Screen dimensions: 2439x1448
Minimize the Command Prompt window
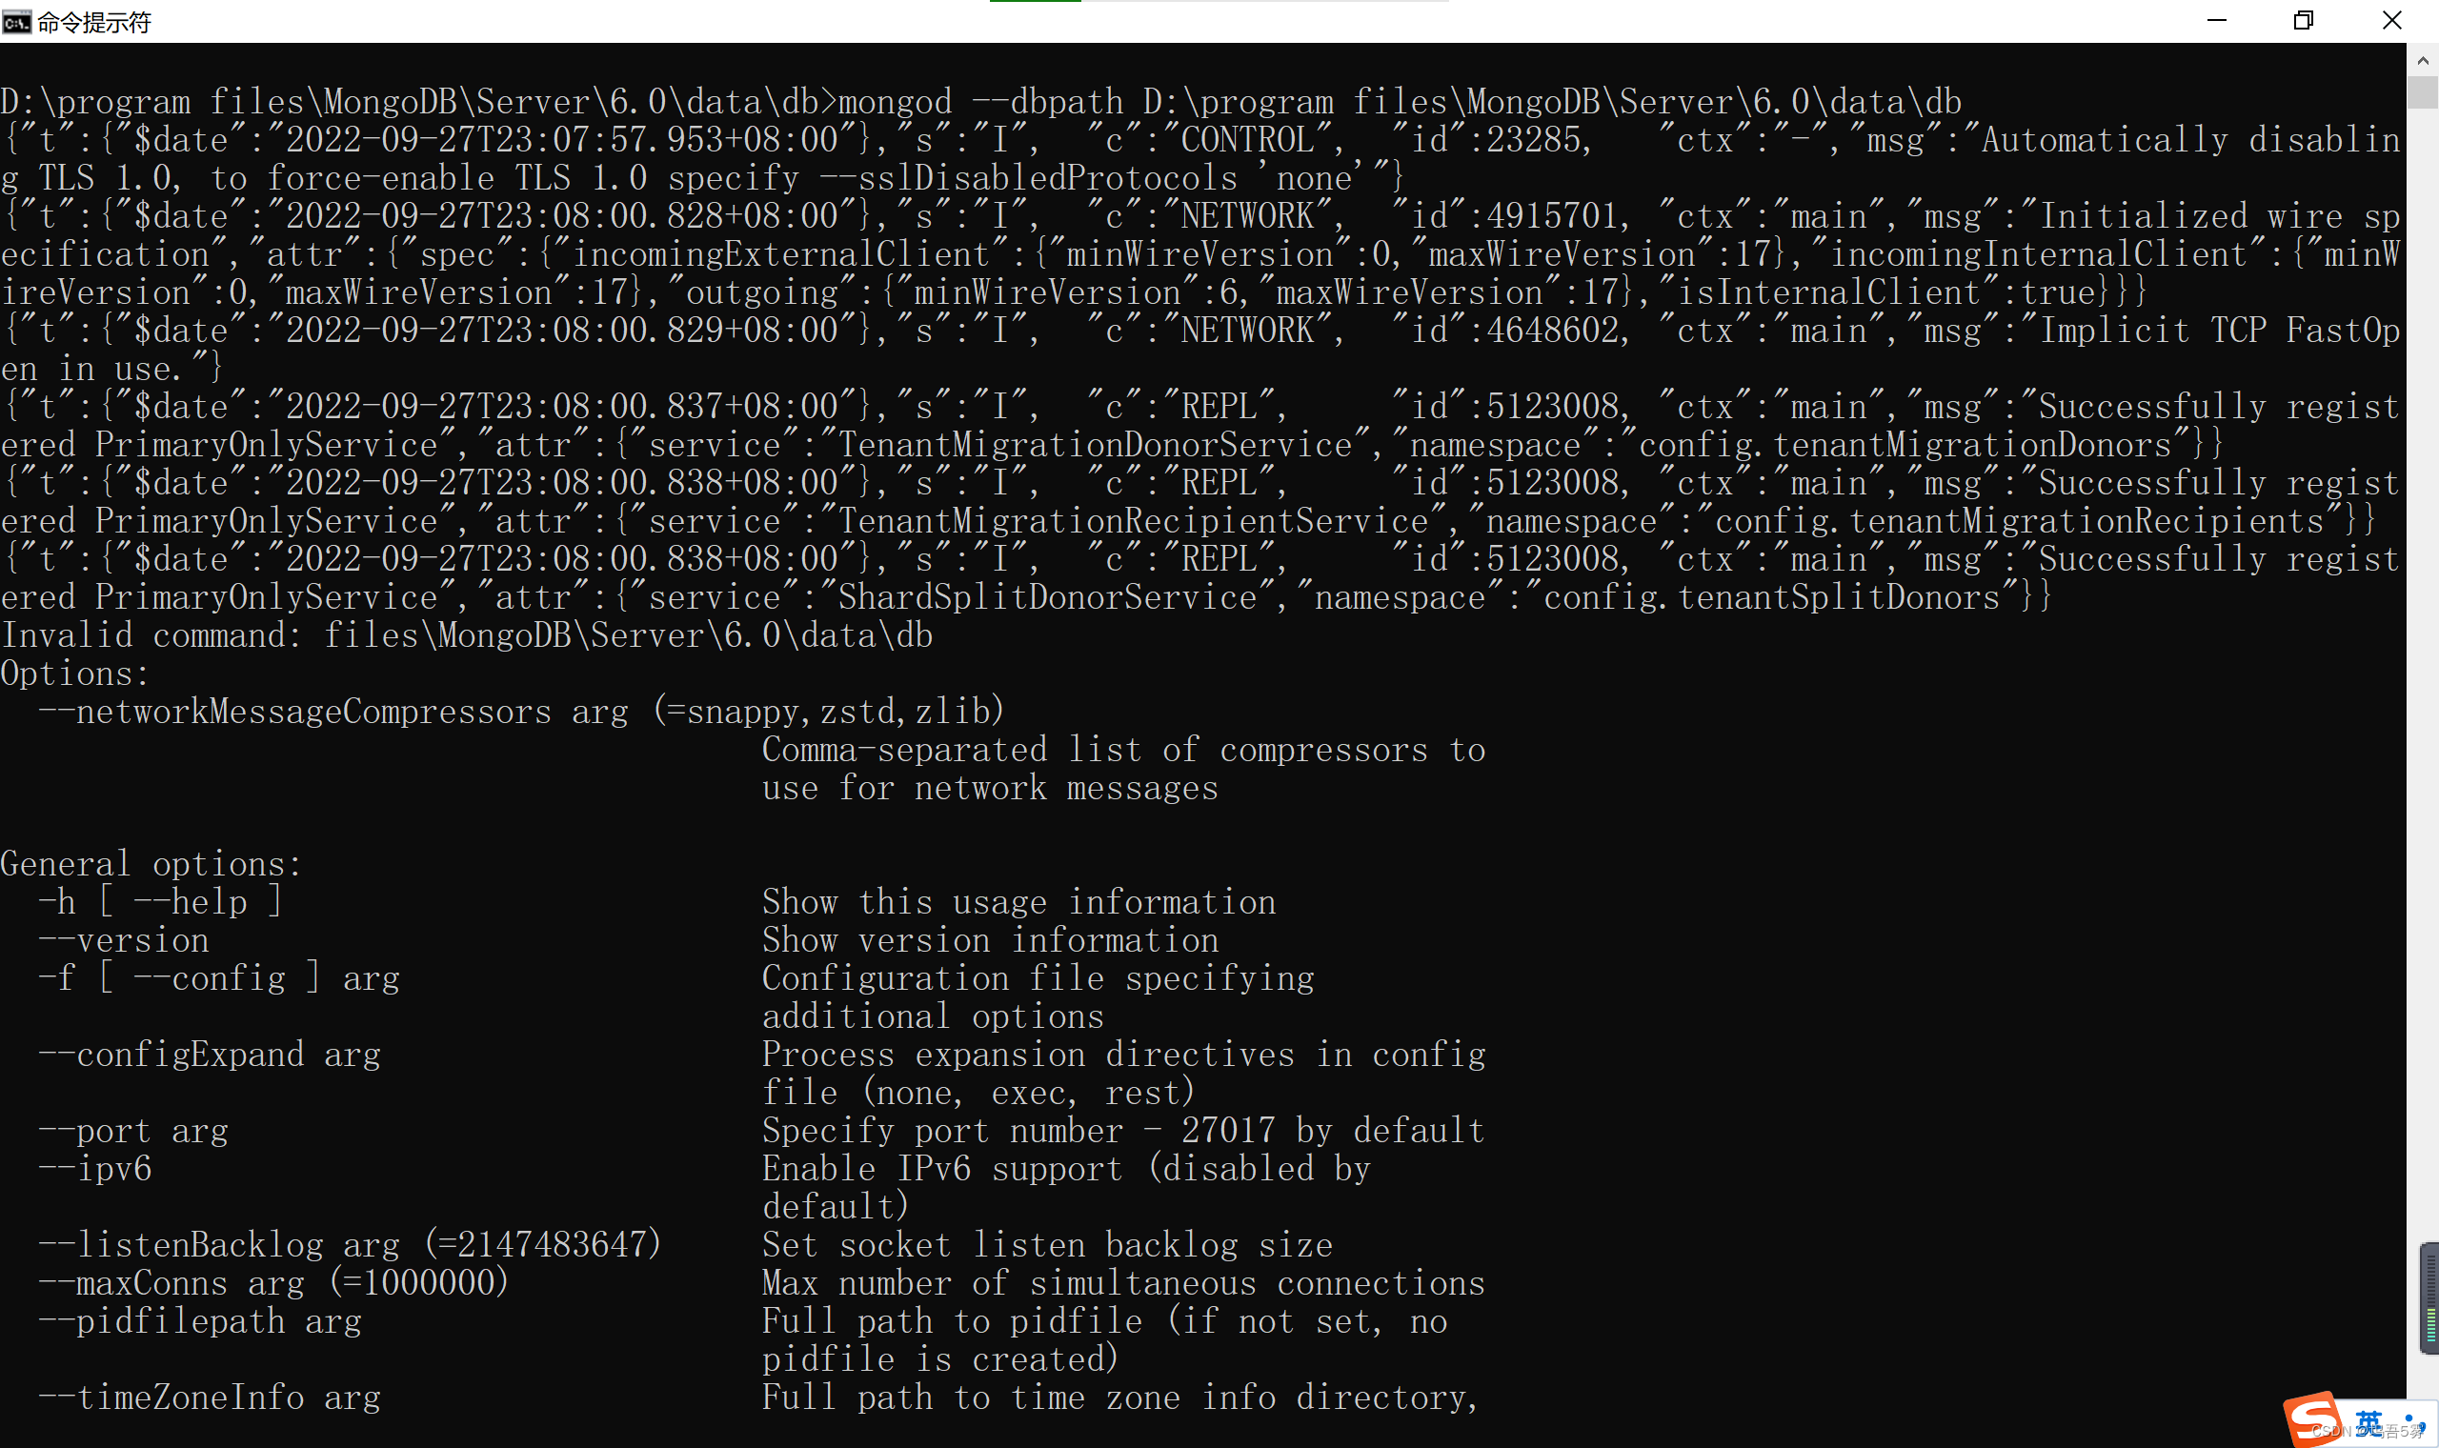2217,21
